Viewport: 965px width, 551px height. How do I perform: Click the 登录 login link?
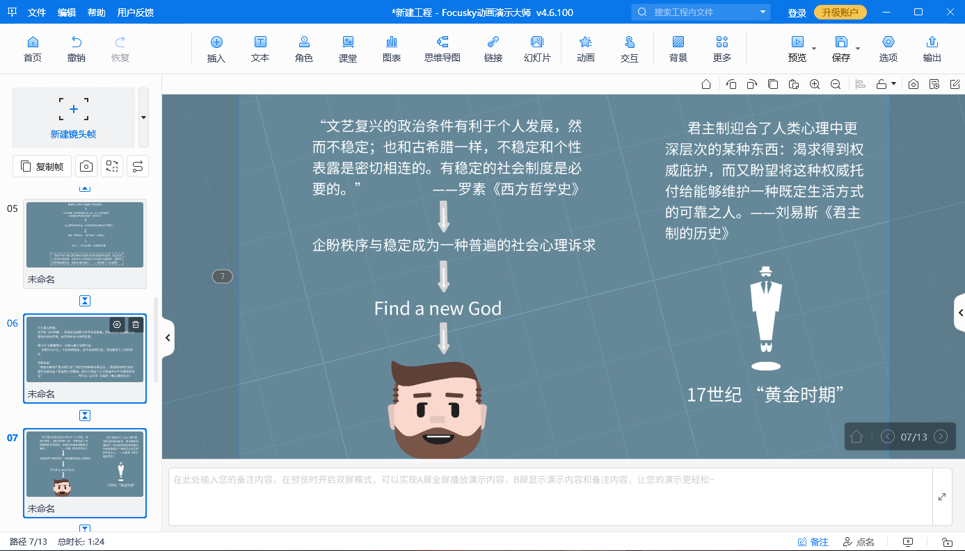coord(797,13)
